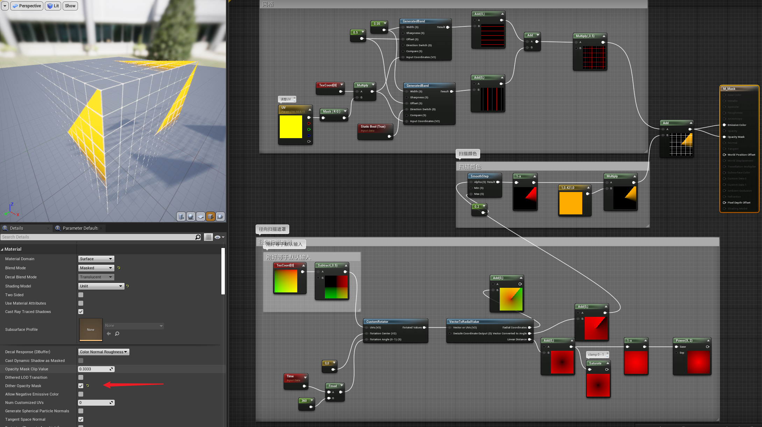Select the teapot custom preview mesh icon
The image size is (762, 427).
click(x=220, y=216)
